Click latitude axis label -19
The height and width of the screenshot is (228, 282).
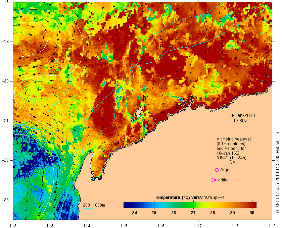click(5, 42)
